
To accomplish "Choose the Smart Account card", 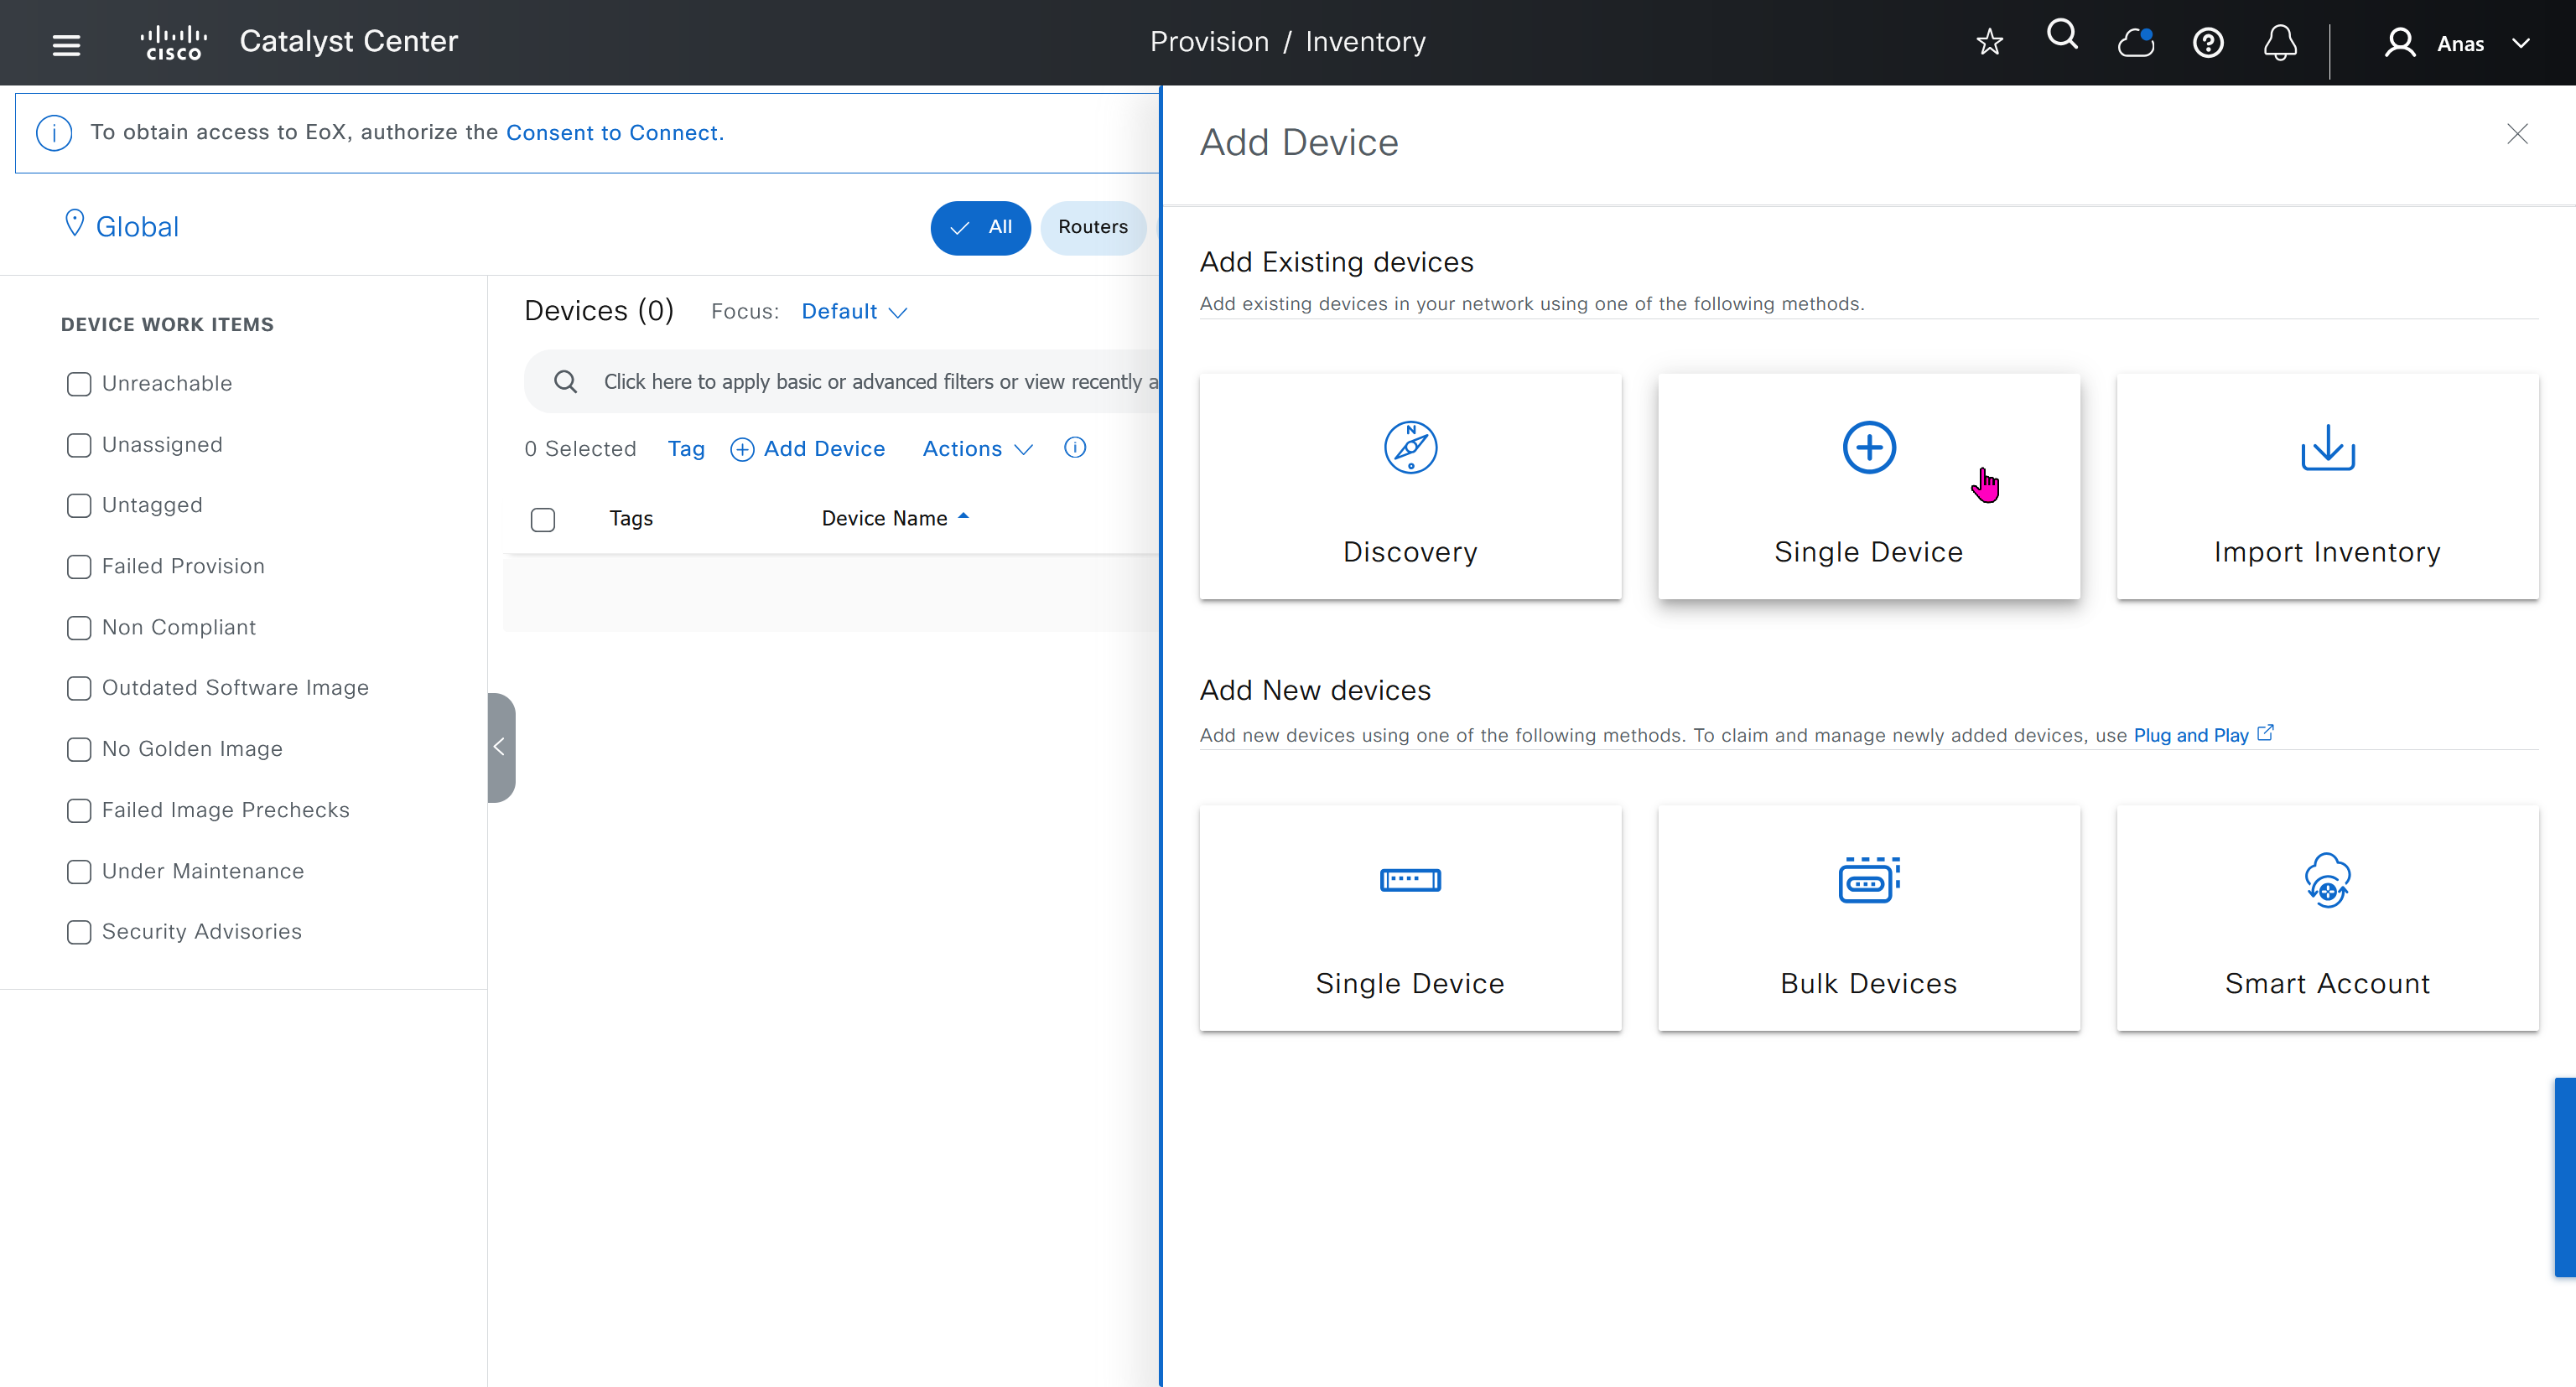I will coord(2326,918).
